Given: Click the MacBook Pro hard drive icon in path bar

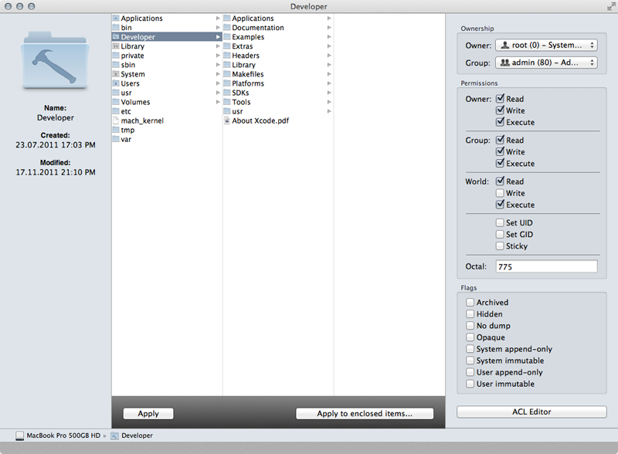Looking at the screenshot, I should pyautogui.click(x=20, y=435).
